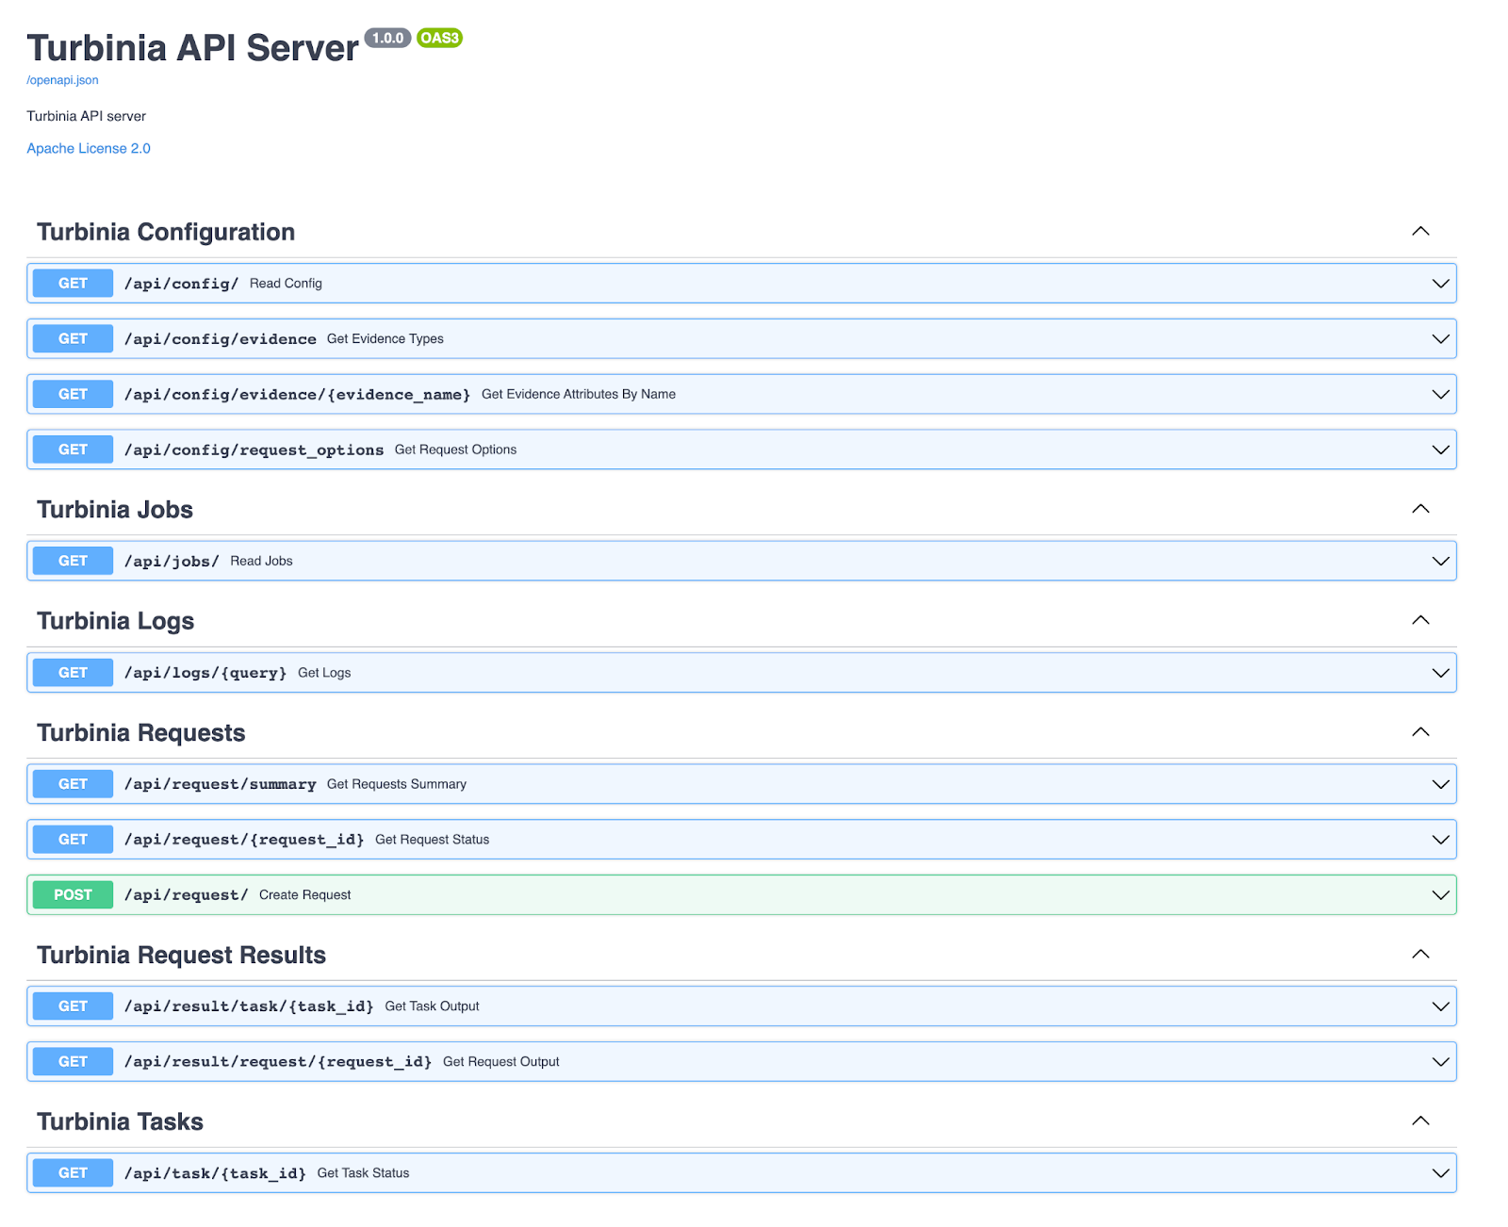This screenshot has width=1508, height=1227.
Task: Click the /api/config/evidence/{evidence_name} path text
Action: point(298,395)
